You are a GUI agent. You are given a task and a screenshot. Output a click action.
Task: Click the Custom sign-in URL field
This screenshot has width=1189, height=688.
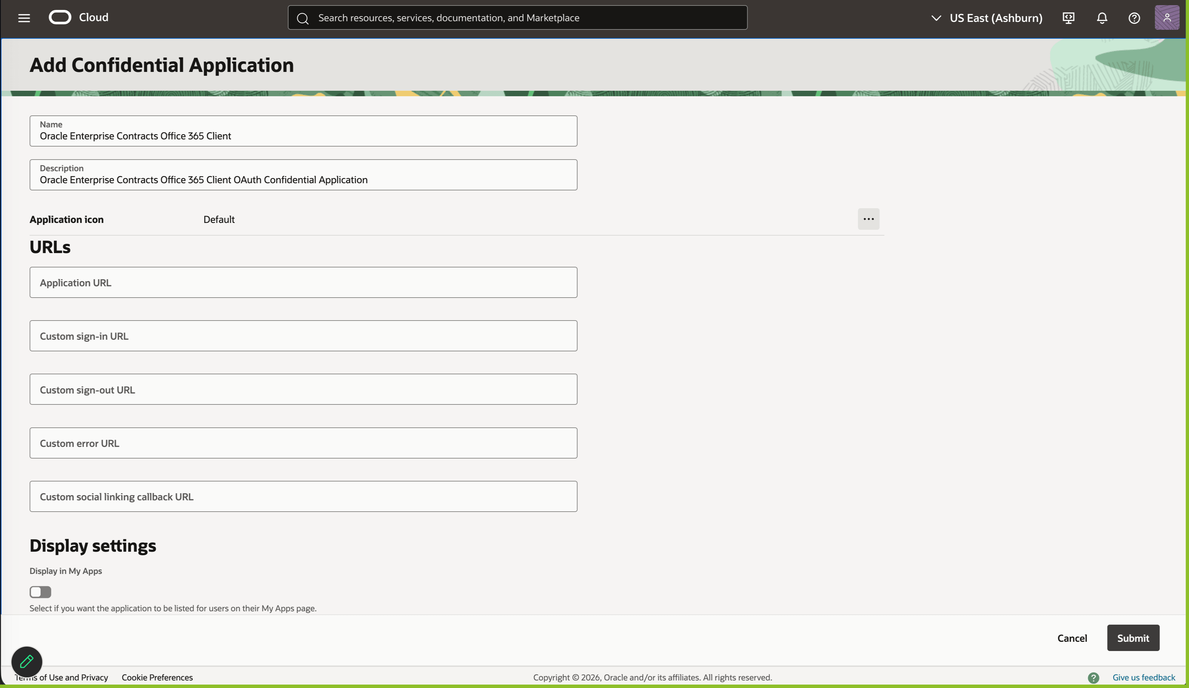tap(303, 336)
